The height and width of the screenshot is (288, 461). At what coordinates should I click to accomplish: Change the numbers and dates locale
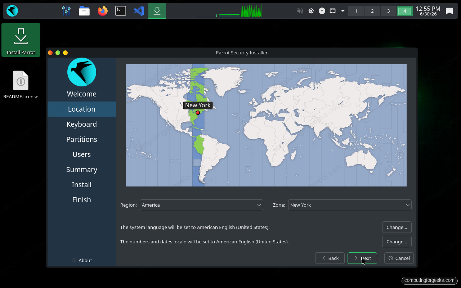pyautogui.click(x=397, y=242)
